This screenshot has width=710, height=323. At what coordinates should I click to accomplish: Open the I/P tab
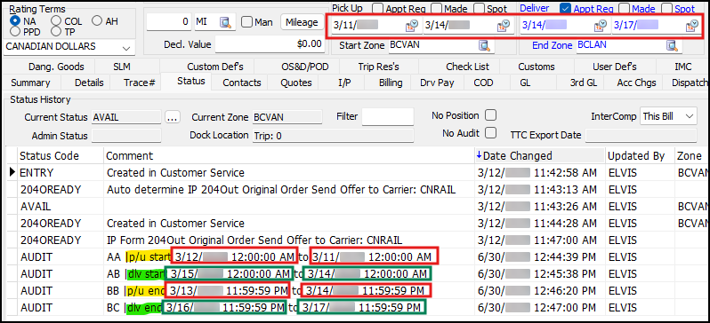pyautogui.click(x=345, y=83)
